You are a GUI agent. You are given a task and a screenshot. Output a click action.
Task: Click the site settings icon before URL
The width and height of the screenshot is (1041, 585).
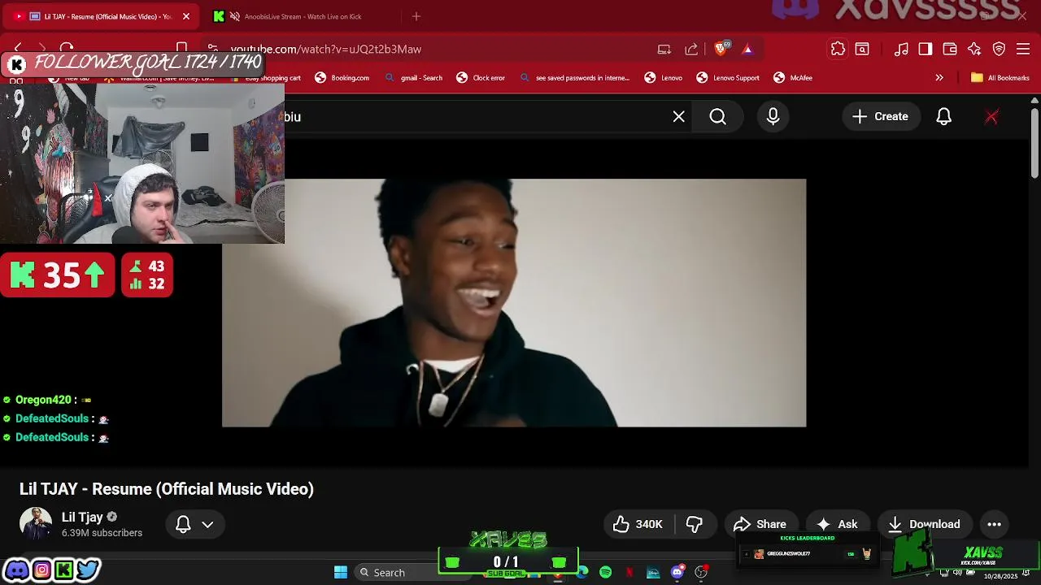click(212, 49)
